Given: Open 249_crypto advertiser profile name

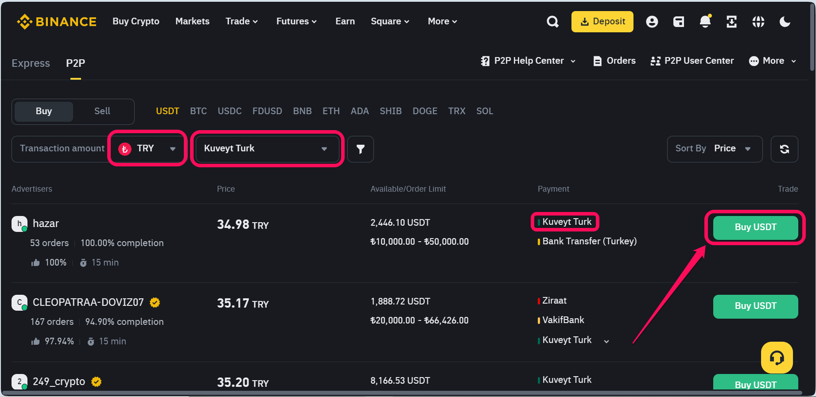Looking at the screenshot, I should pos(59,382).
